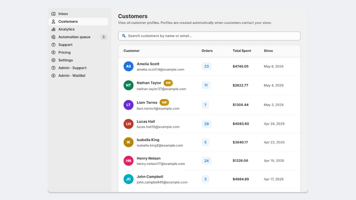The image size is (356, 200).
Task: Click the Since column header
Action: [x=268, y=51]
